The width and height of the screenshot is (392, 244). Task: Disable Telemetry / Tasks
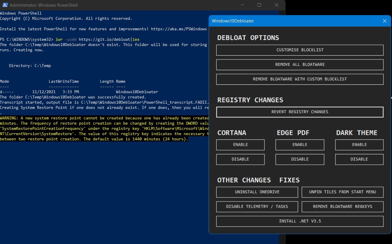(257, 207)
